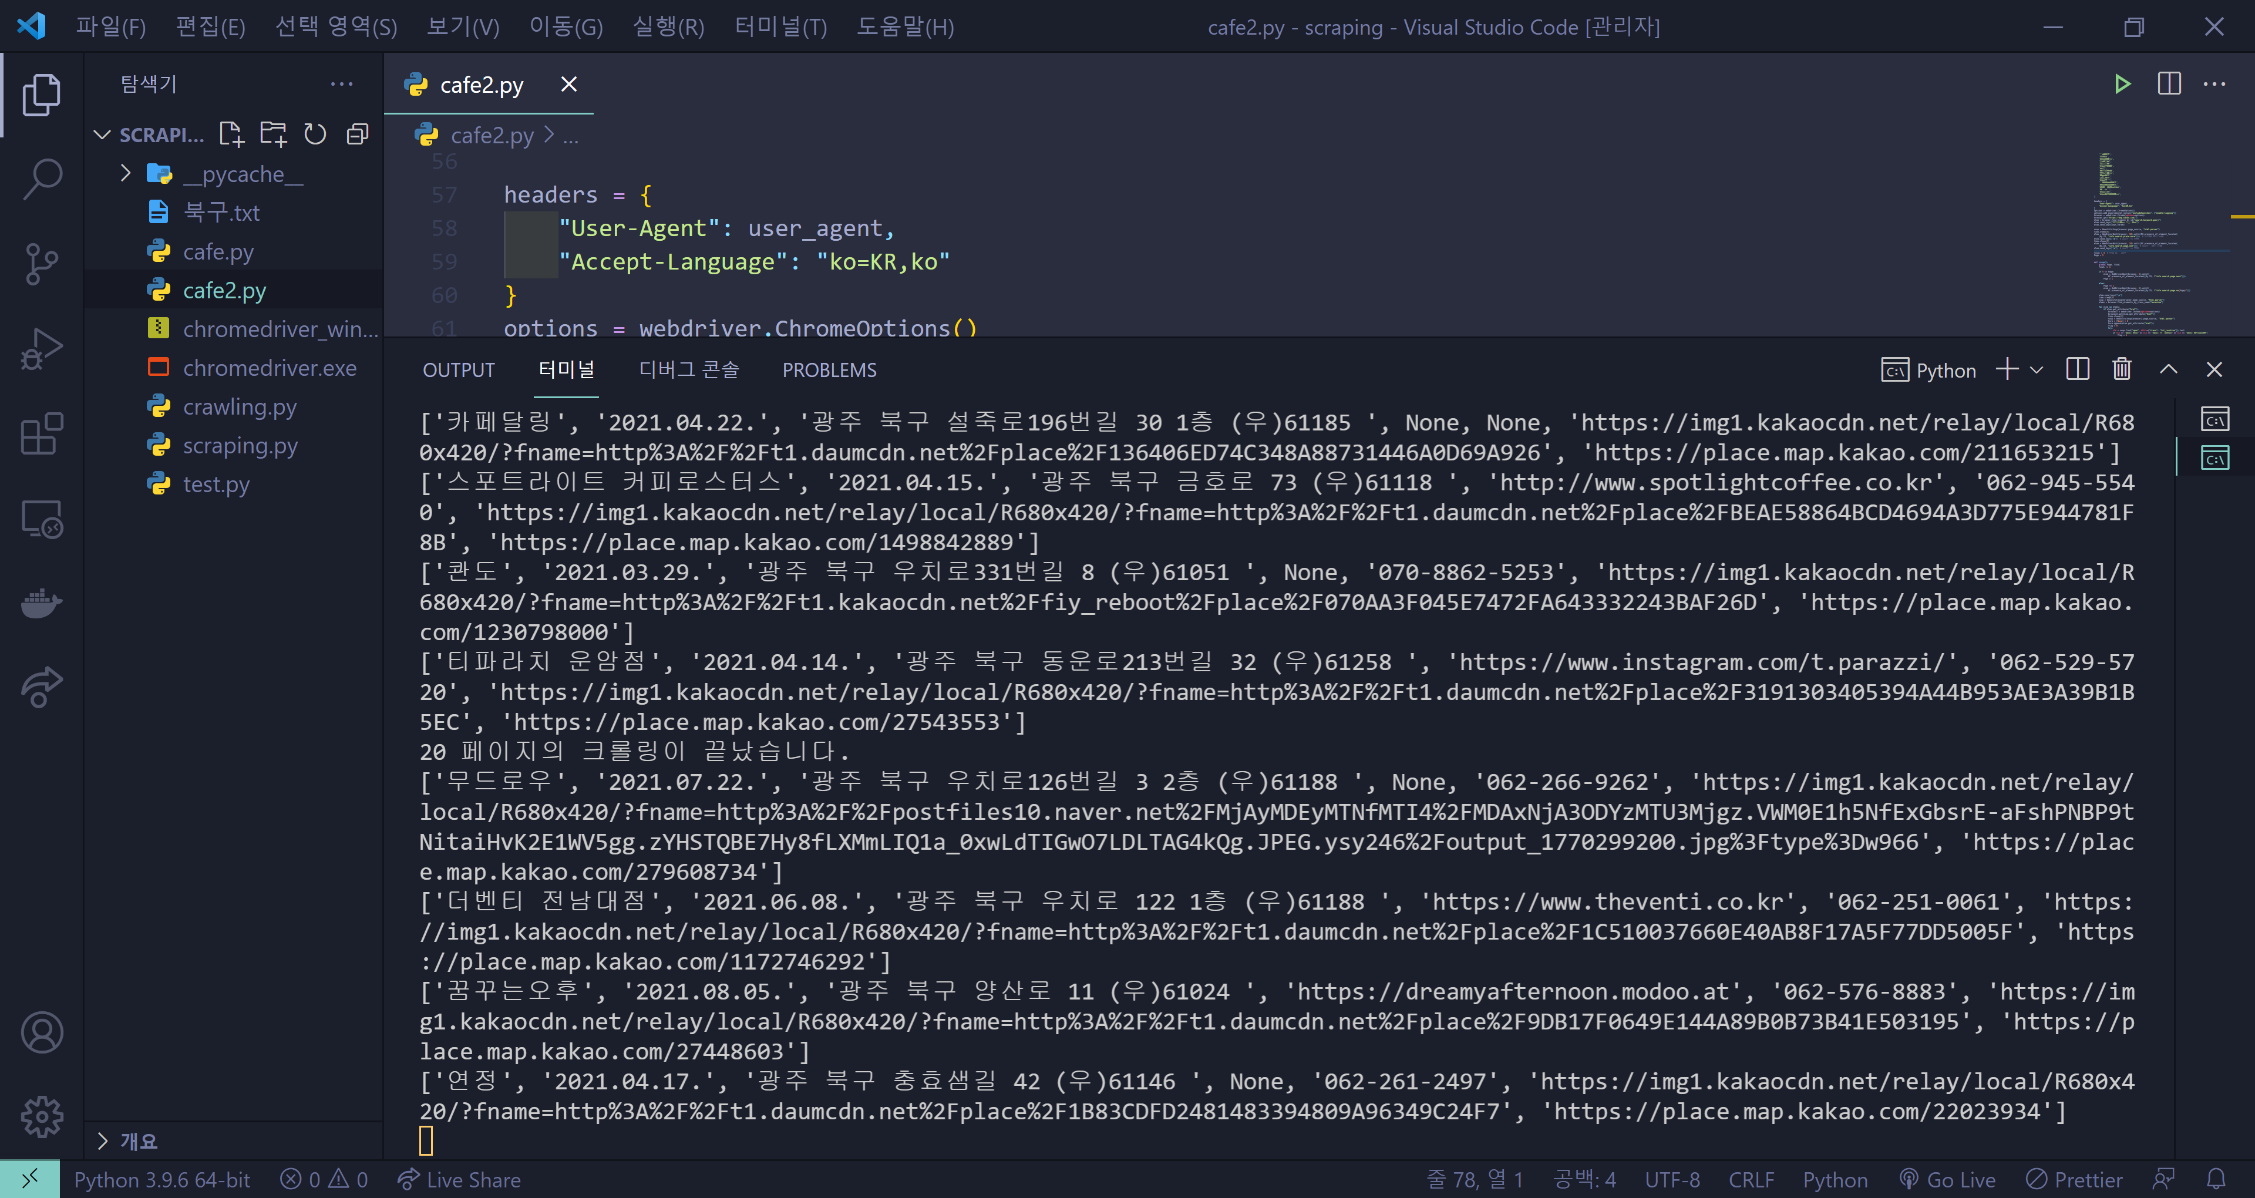Refresh the explorer file list
The image size is (2255, 1198).
[x=315, y=134]
